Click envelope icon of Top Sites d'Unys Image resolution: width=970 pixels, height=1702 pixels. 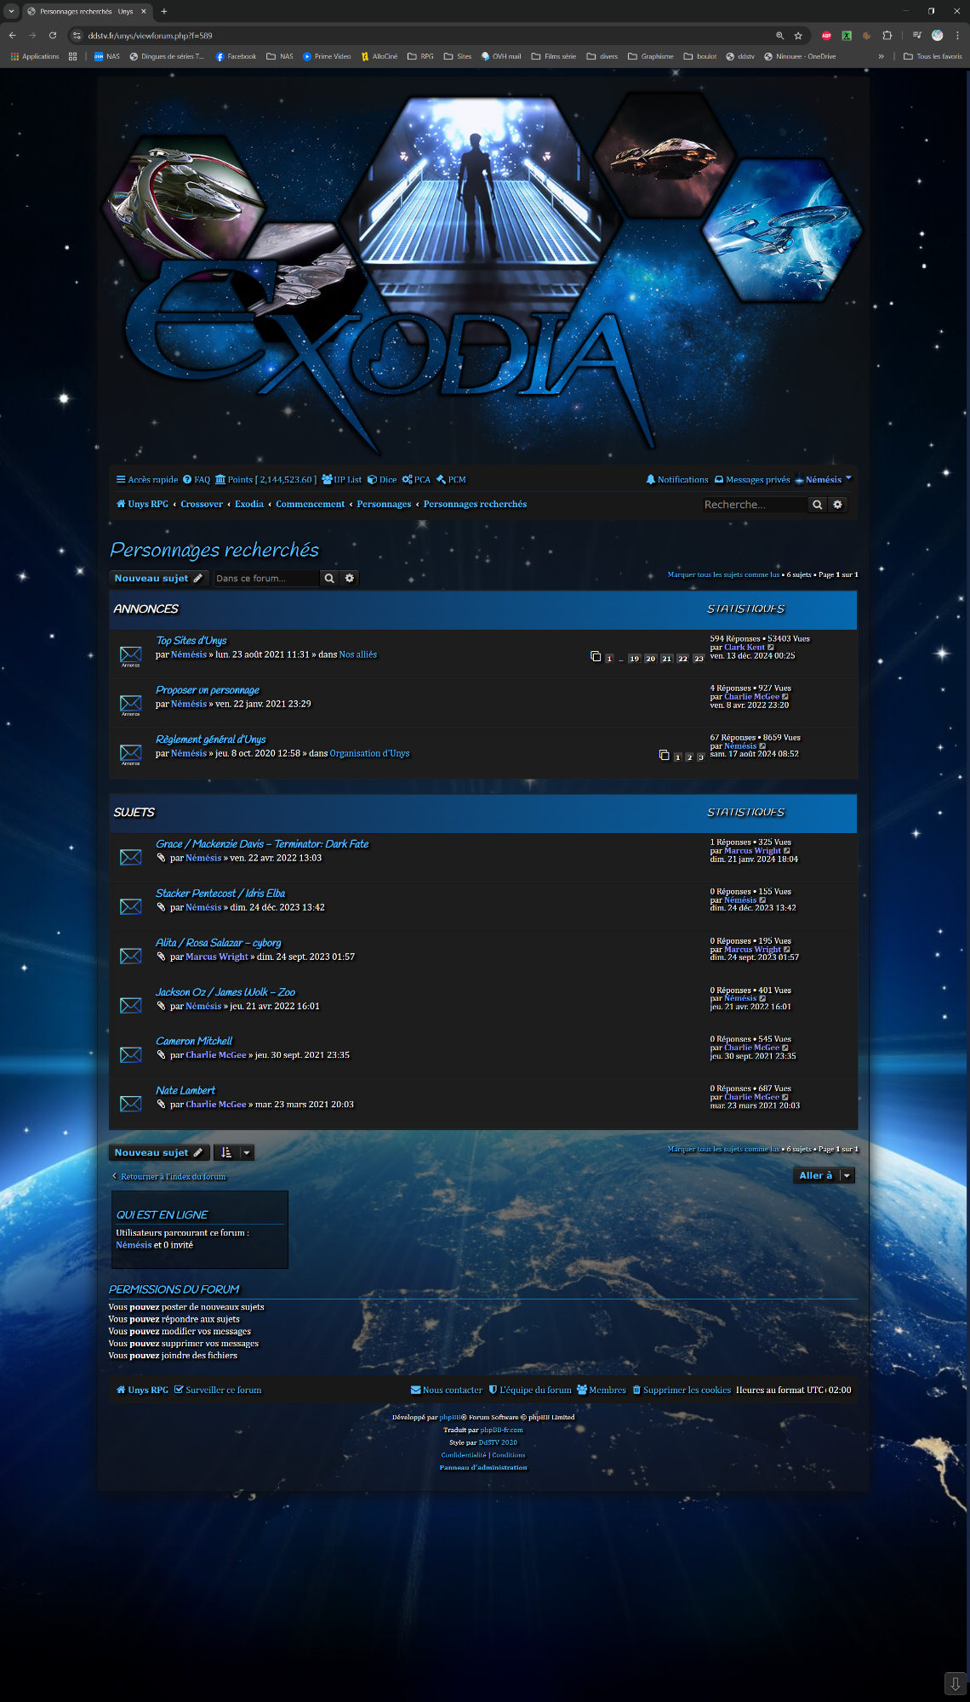(130, 654)
